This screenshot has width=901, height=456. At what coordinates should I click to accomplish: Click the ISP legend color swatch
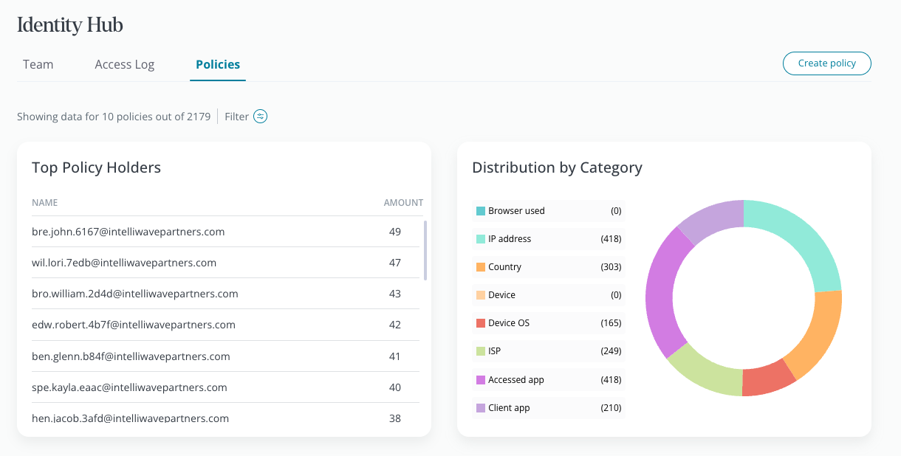click(x=481, y=351)
